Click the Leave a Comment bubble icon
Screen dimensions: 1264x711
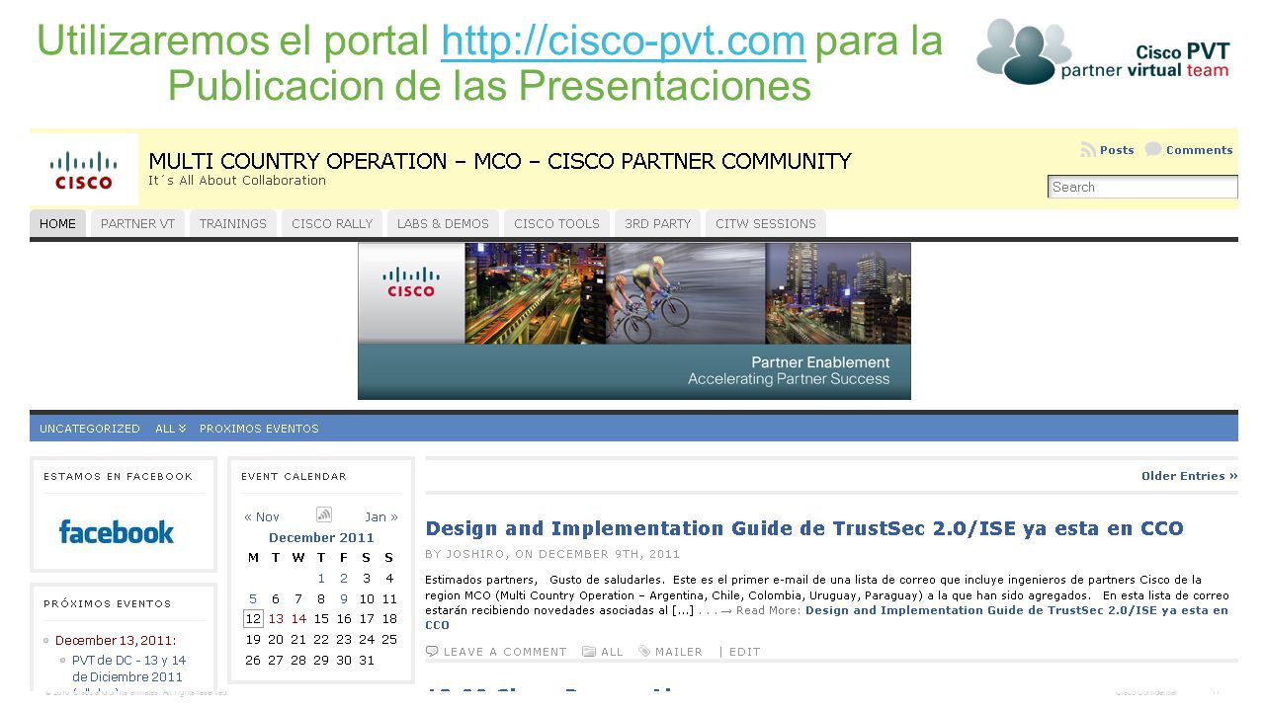[432, 652]
